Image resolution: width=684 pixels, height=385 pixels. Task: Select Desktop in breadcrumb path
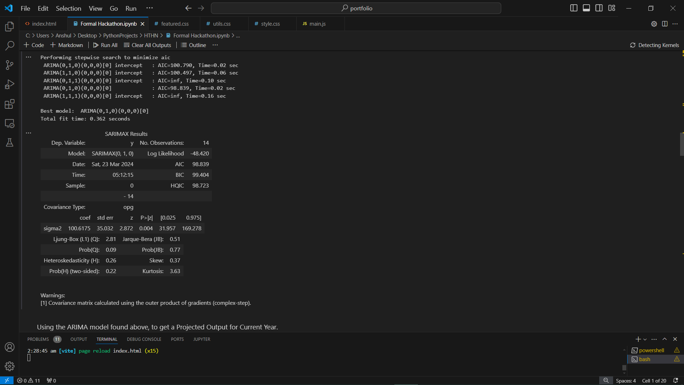[x=87, y=36]
